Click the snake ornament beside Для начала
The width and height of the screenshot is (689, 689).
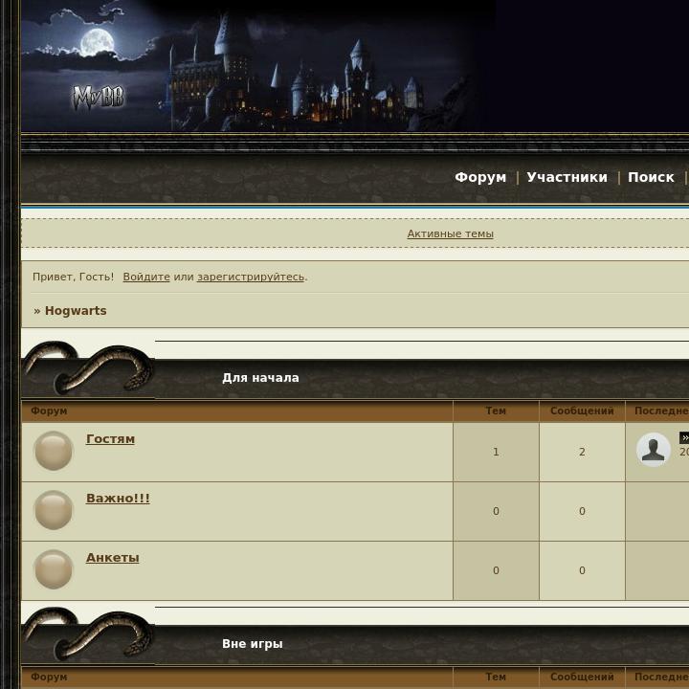[88, 368]
